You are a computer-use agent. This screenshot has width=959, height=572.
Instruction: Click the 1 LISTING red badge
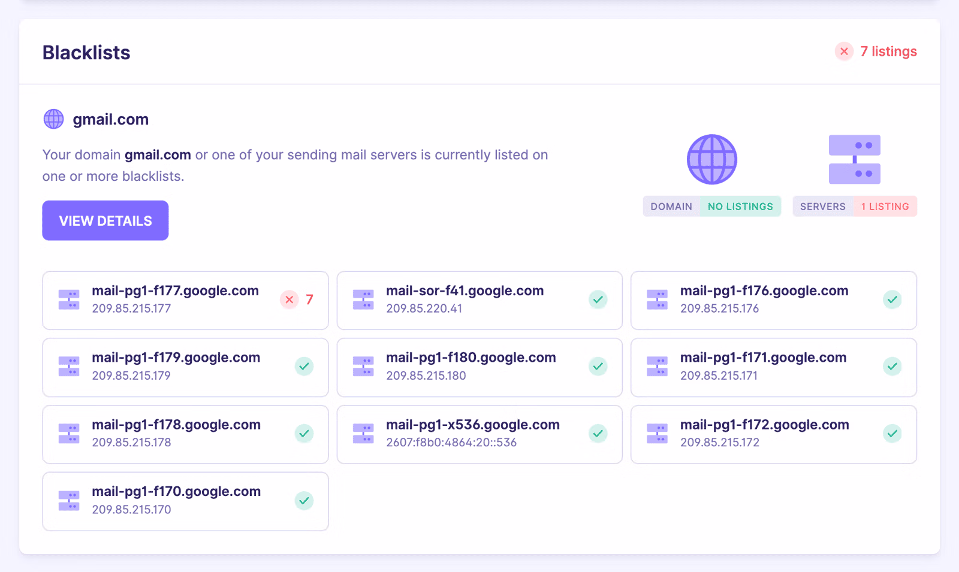885,206
